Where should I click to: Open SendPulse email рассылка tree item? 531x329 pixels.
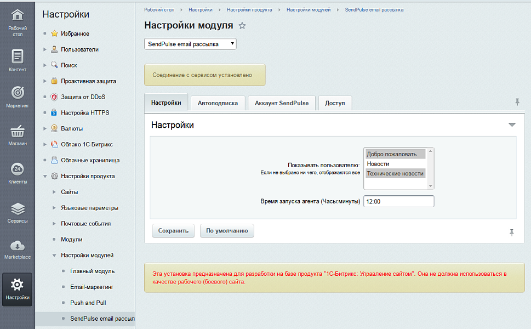tap(102, 319)
